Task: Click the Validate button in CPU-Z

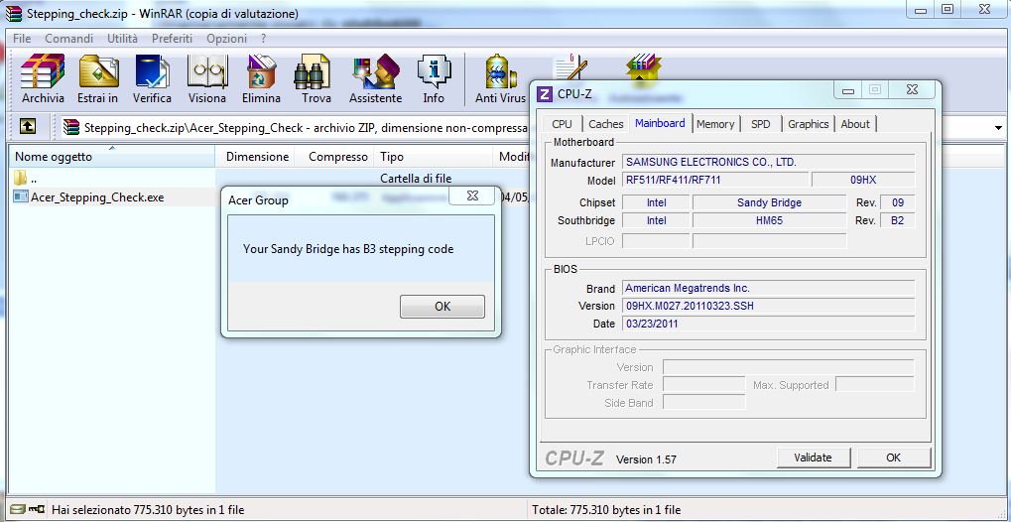Action: 813,457
